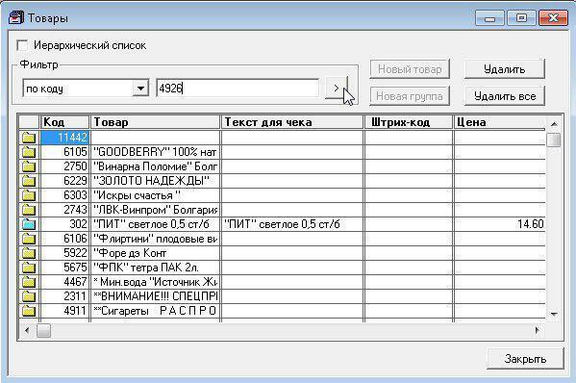This screenshot has width=576, height=383.
Task: Select "ПИТ" светлое cell in Товар column
Action: (155, 224)
